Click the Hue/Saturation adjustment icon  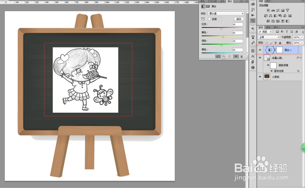coord(266,16)
